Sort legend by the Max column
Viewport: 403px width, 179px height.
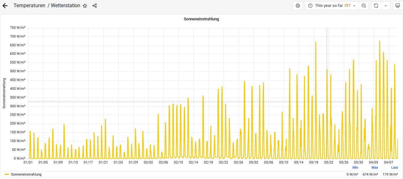click(375, 167)
